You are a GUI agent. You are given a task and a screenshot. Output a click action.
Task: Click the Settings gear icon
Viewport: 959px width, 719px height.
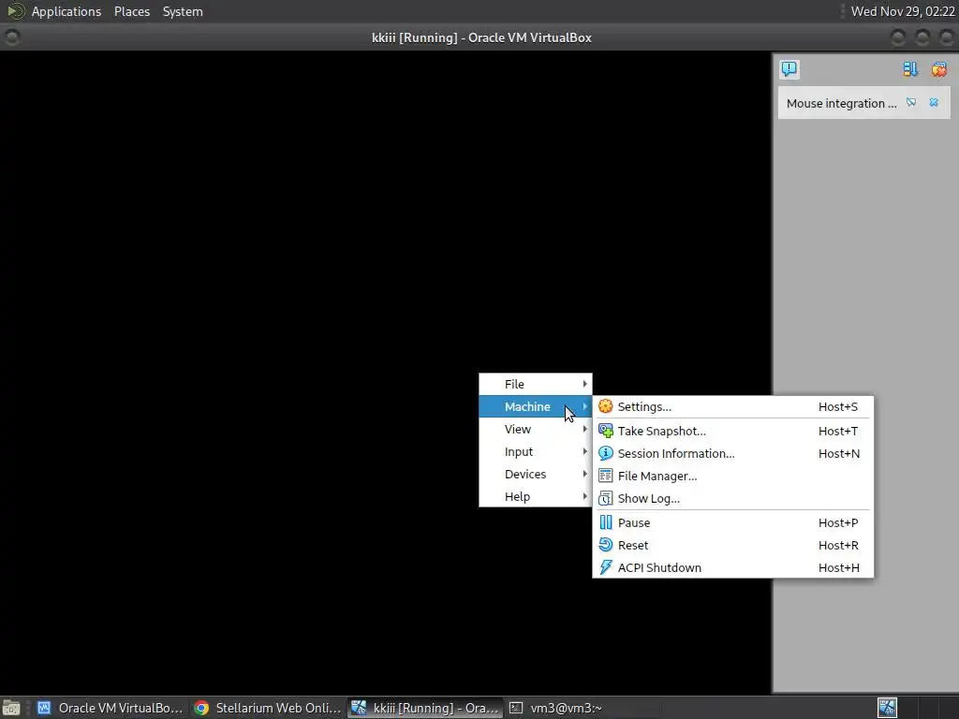606,406
